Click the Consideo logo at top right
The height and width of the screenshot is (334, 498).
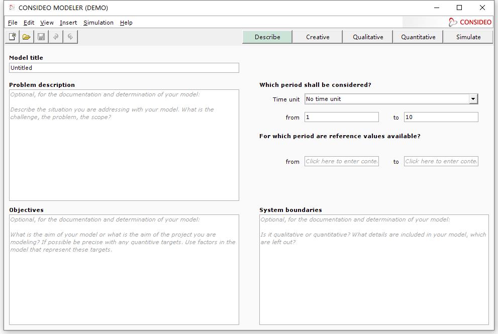pyautogui.click(x=470, y=22)
